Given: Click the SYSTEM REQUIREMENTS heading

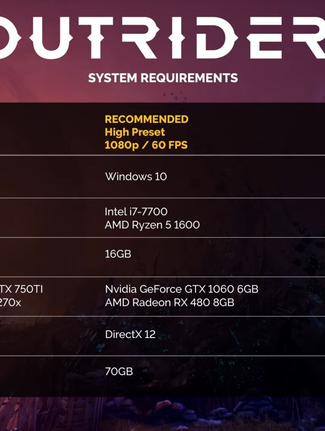Looking at the screenshot, I should point(163,78).
